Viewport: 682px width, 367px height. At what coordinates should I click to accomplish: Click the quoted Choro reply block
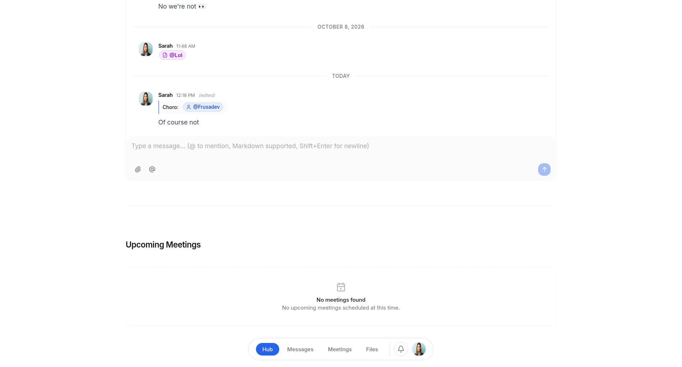point(193,107)
